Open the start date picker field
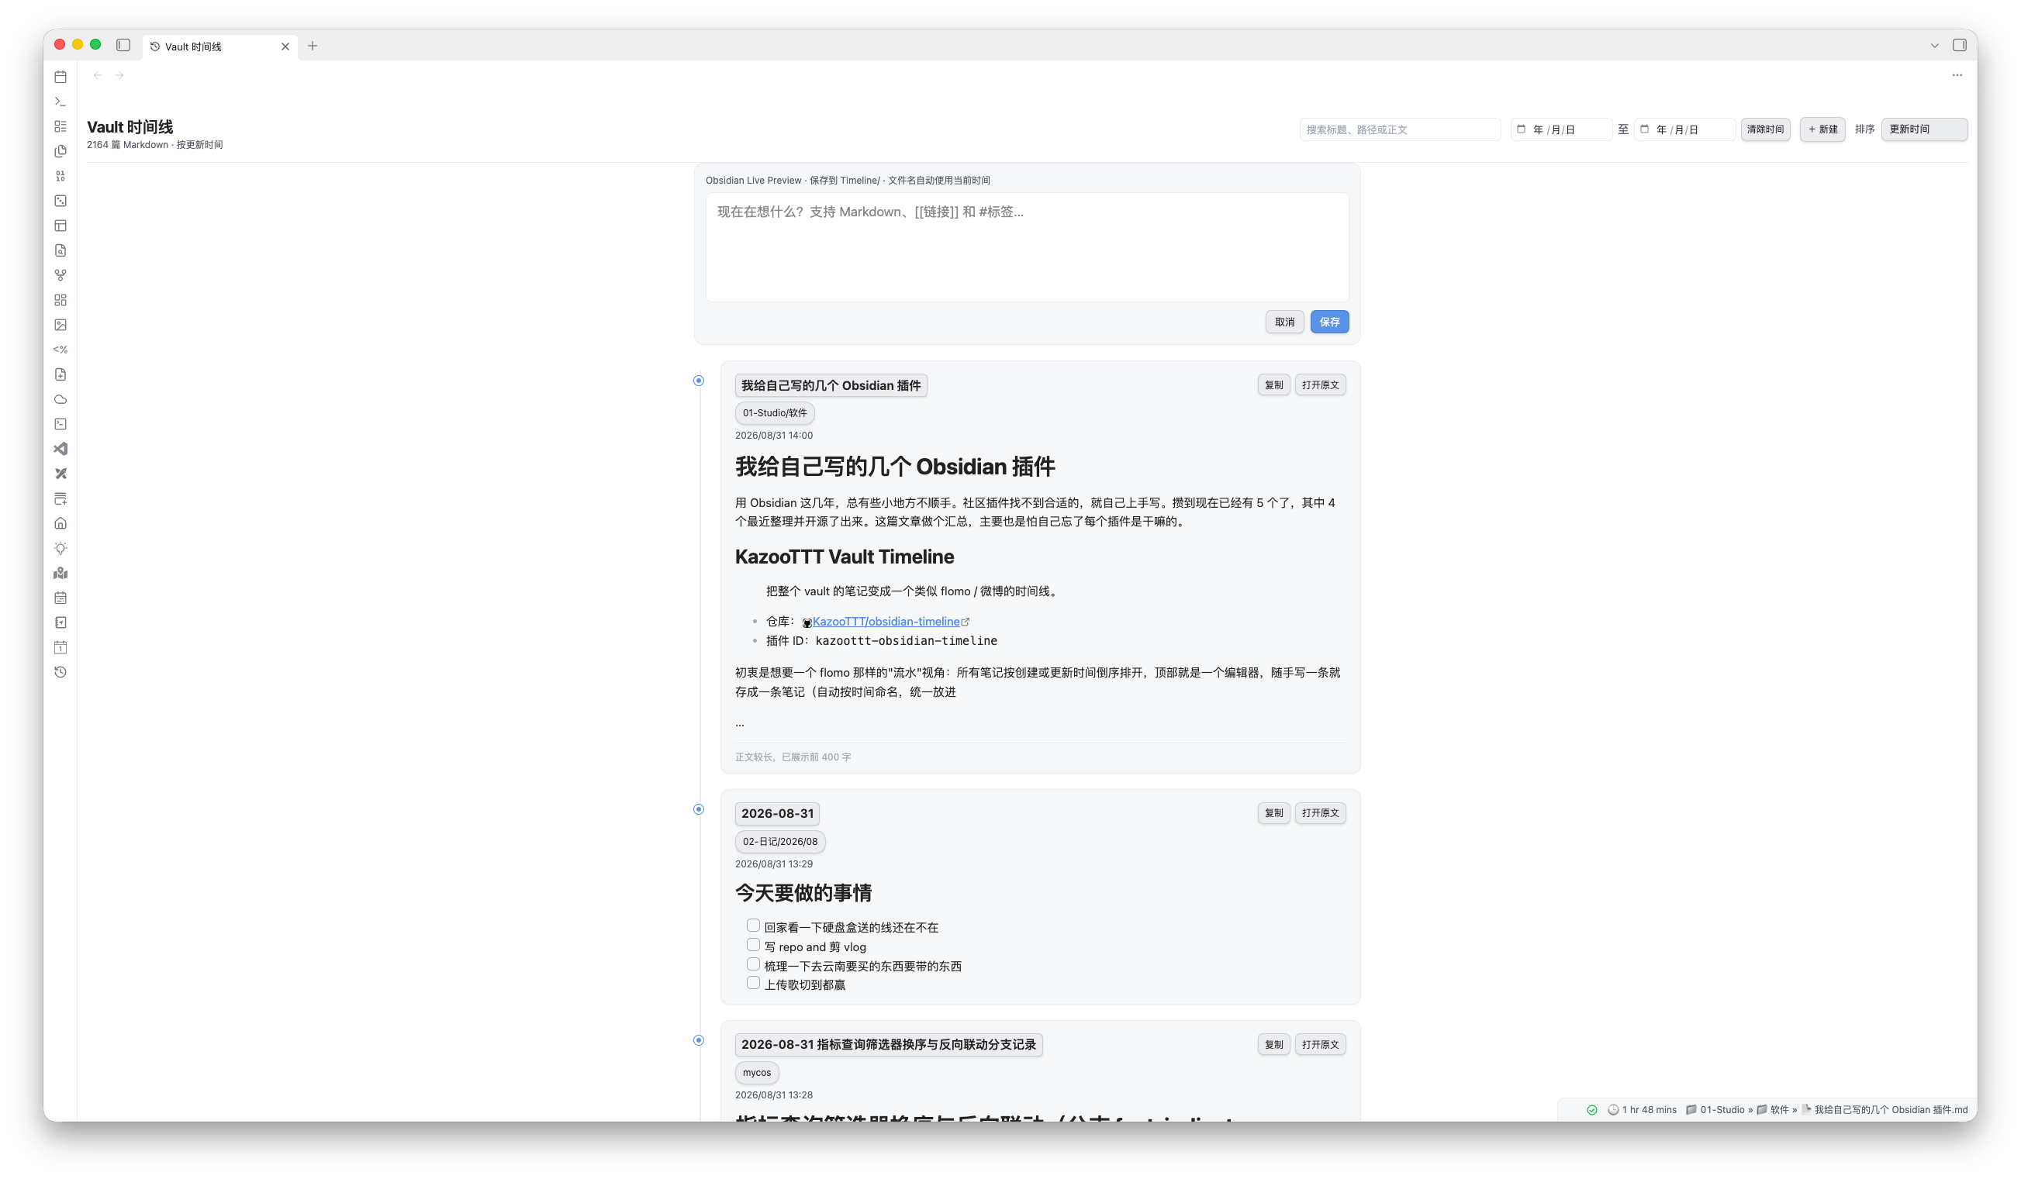Image resolution: width=2021 pixels, height=1179 pixels. 1560,130
